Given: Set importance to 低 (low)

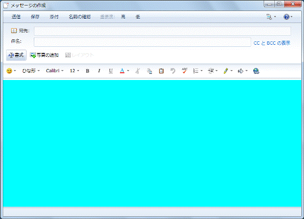Looking at the screenshot, I should pos(138,17).
